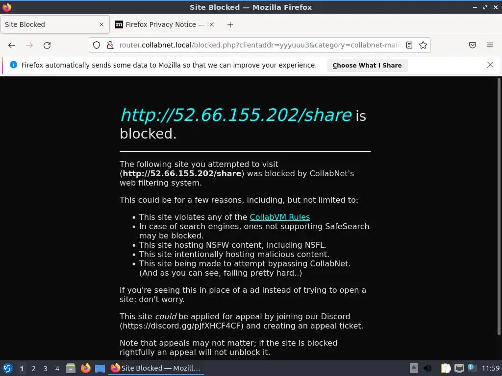
Task: Click the forward navigation arrow
Action: (29, 46)
